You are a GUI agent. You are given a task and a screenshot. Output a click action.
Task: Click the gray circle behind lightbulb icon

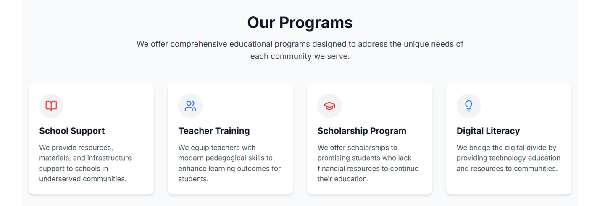468,106
